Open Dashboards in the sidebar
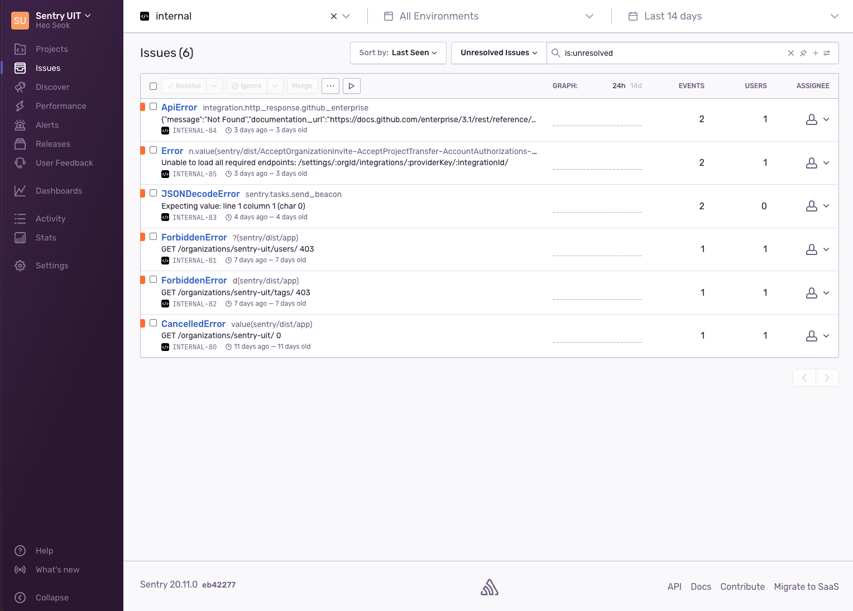Viewport: 853px width, 611px height. 59,191
